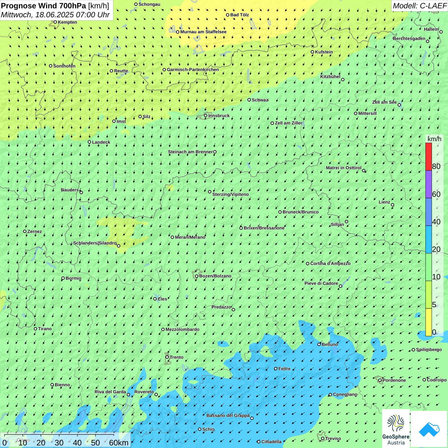Select the Kufstein marker circle
This screenshot has height=448, width=448.
pos(312,52)
